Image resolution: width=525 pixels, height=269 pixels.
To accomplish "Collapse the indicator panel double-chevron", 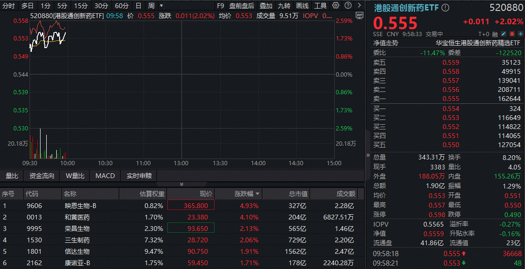I will (x=181, y=184).
